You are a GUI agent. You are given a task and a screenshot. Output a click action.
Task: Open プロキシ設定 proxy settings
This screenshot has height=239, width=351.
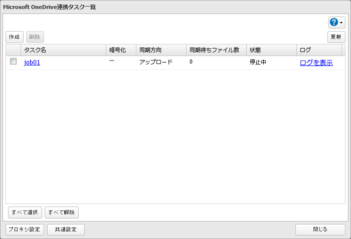point(25,229)
